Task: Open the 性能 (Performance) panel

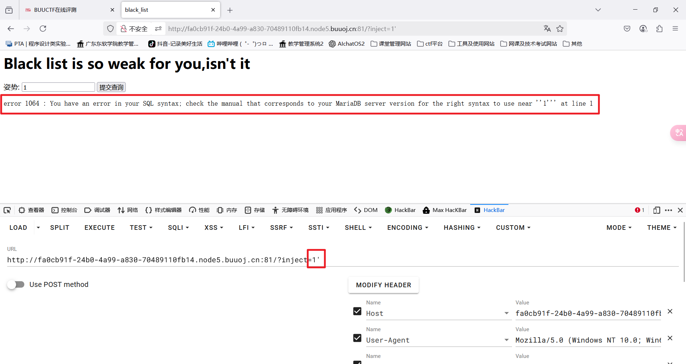Action: pos(199,210)
